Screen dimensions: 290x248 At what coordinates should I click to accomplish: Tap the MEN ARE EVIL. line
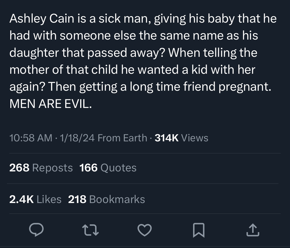coord(51,104)
